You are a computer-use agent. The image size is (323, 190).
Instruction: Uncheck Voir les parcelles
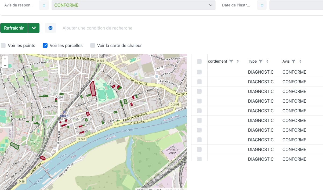point(45,45)
